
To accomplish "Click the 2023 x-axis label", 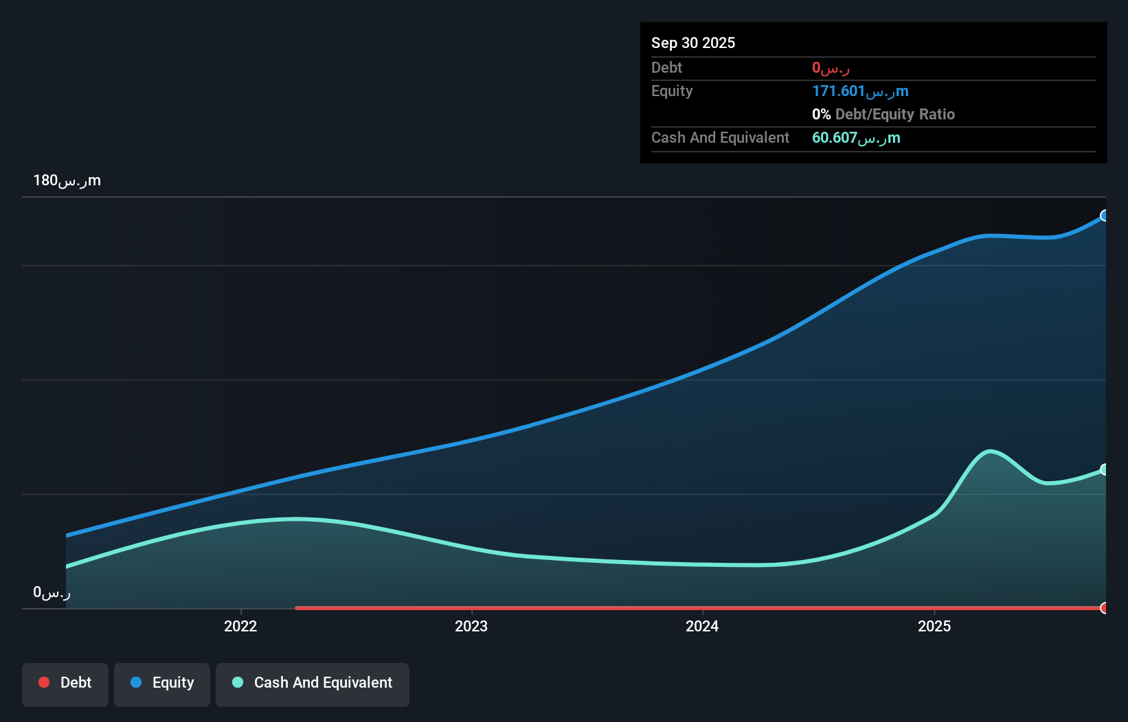I will (x=471, y=626).
